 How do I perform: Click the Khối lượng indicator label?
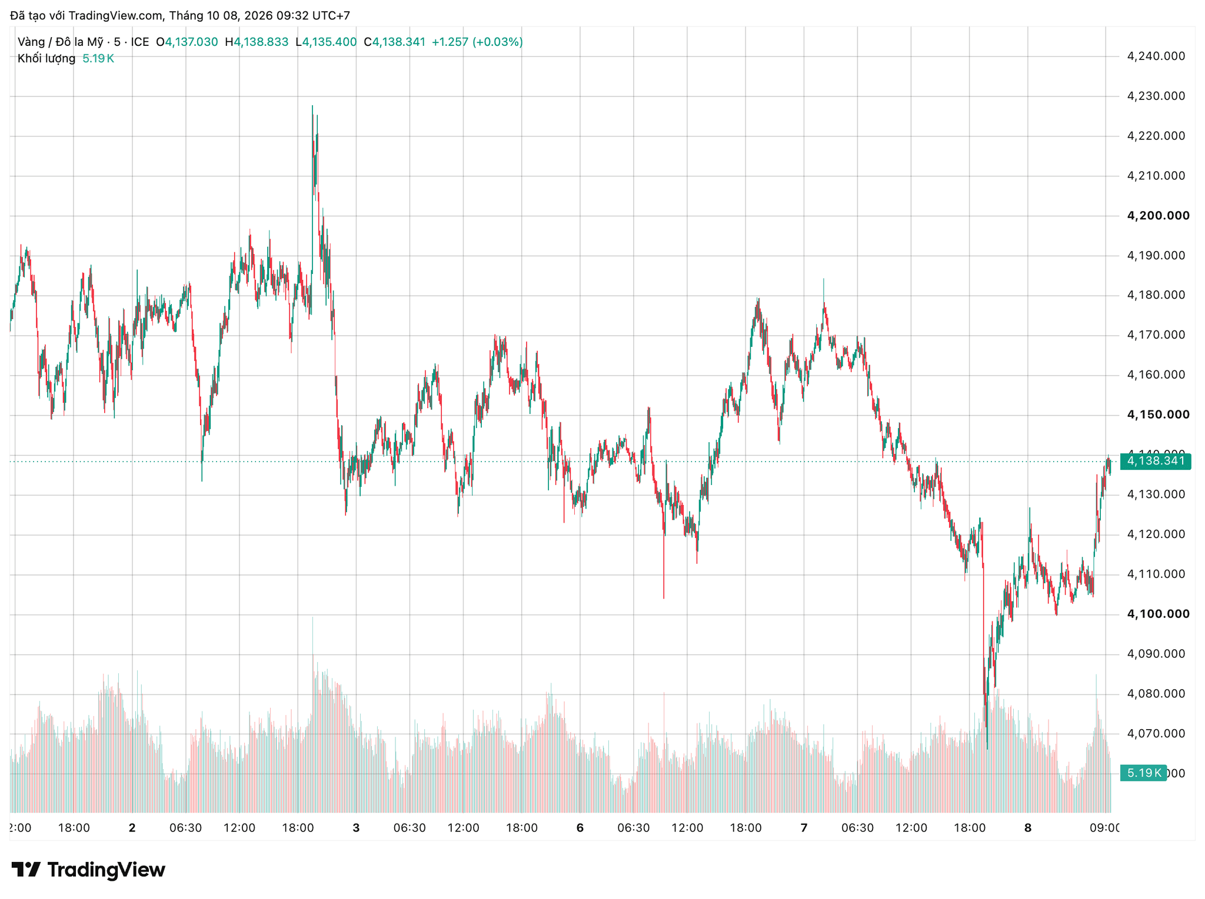coord(46,58)
